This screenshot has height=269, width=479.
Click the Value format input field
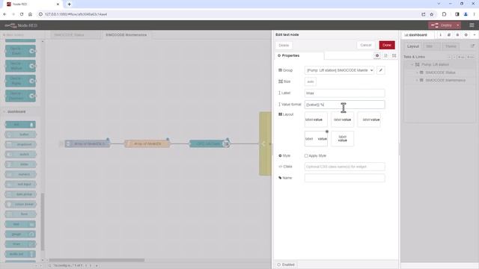pos(344,105)
